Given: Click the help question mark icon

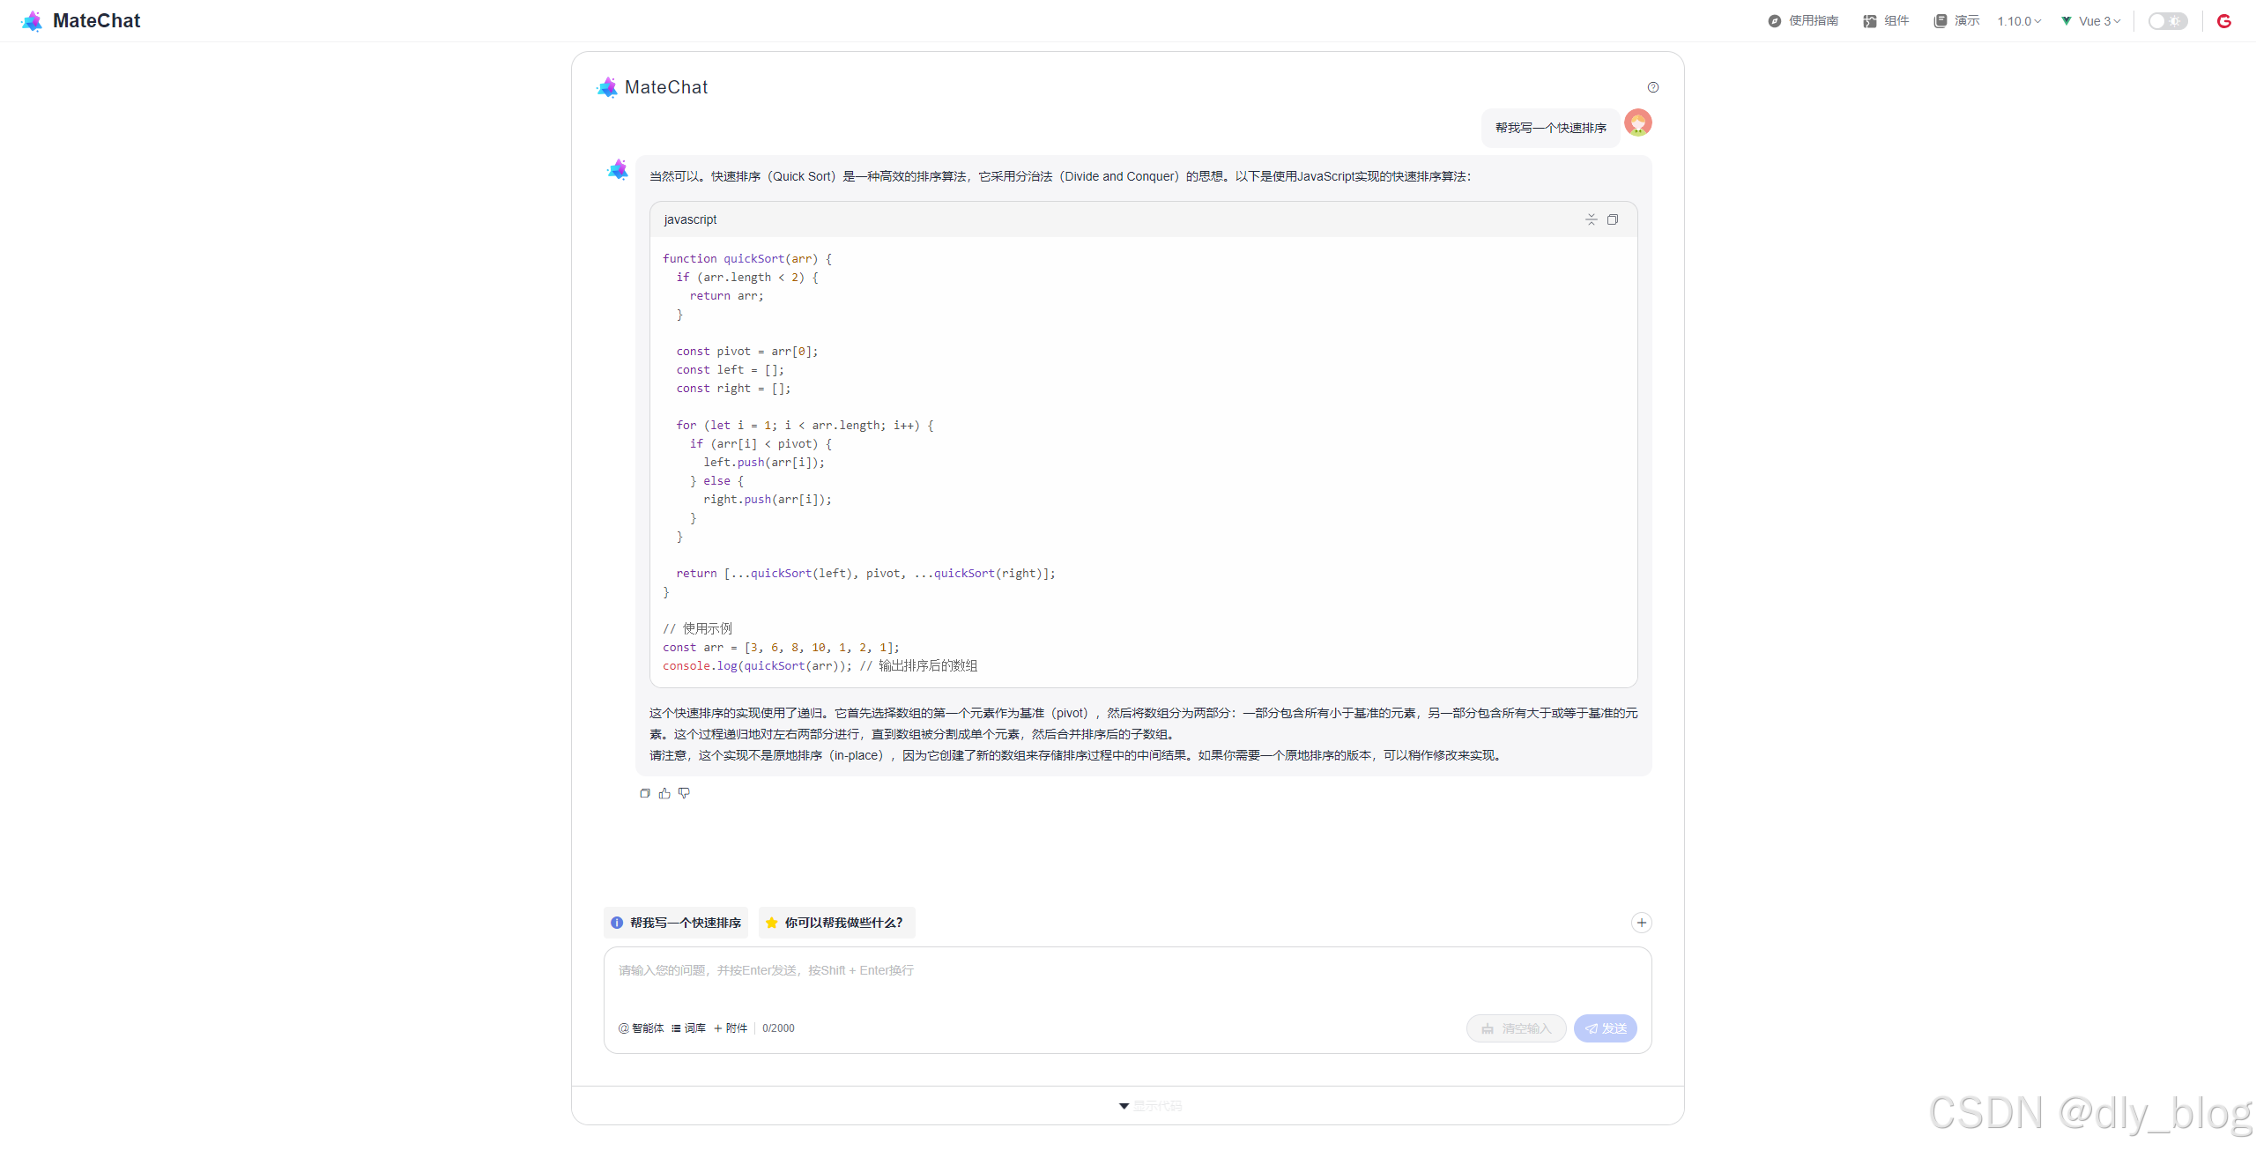Looking at the screenshot, I should pyautogui.click(x=1653, y=87).
